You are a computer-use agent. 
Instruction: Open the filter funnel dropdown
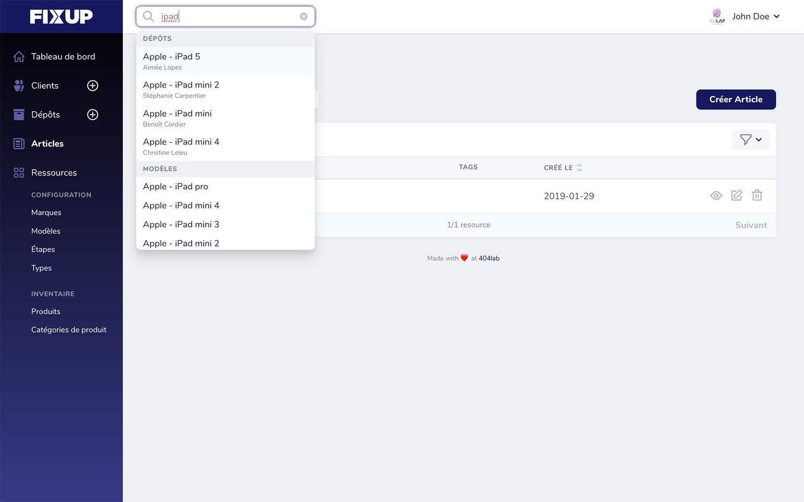click(751, 140)
